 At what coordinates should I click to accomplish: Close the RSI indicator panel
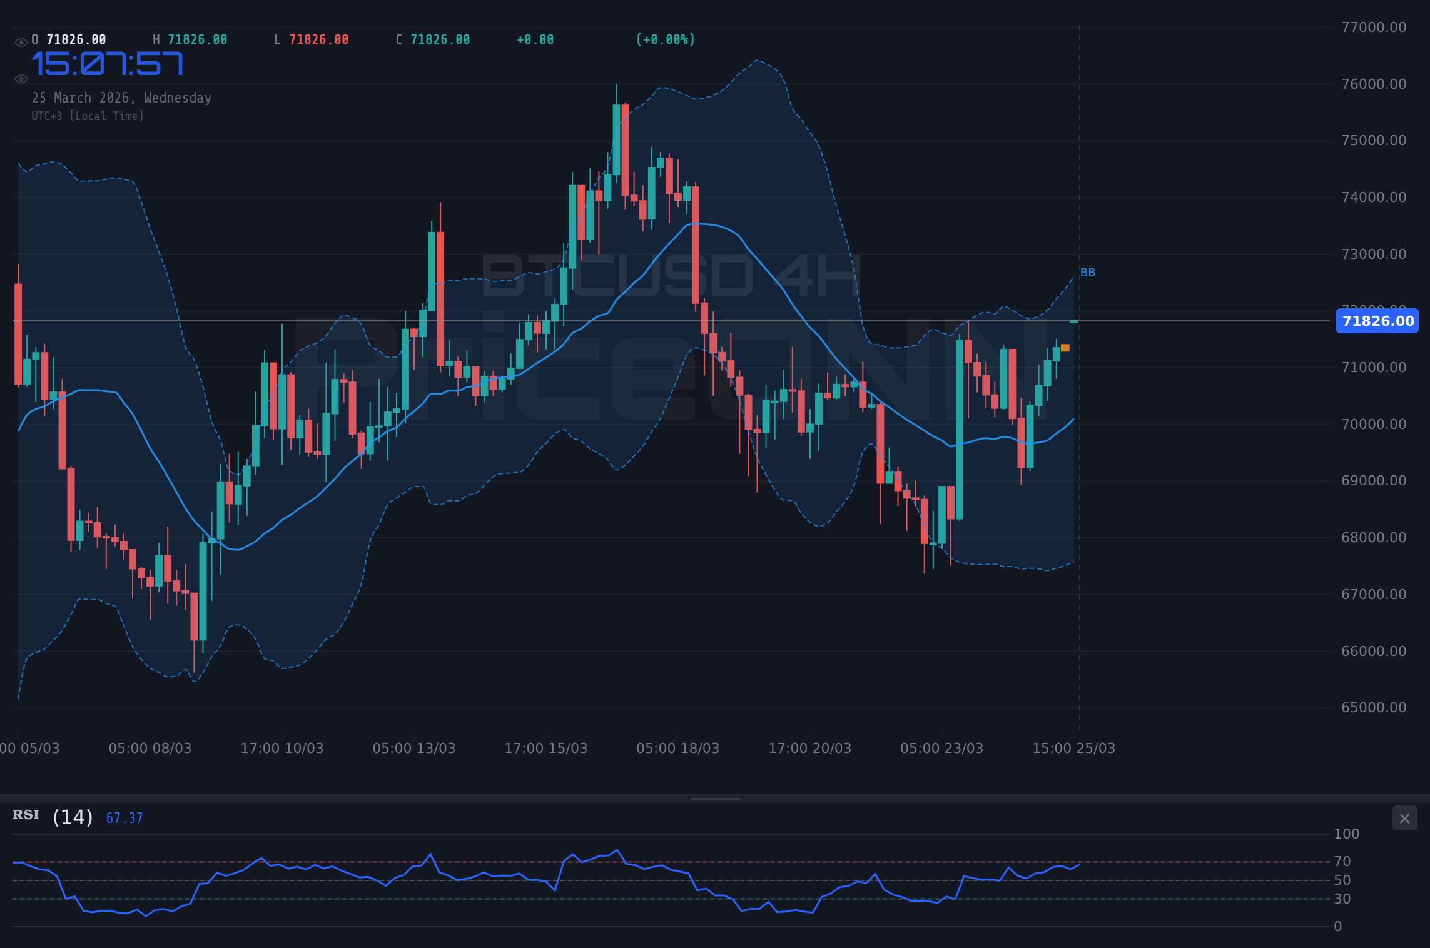tap(1406, 818)
